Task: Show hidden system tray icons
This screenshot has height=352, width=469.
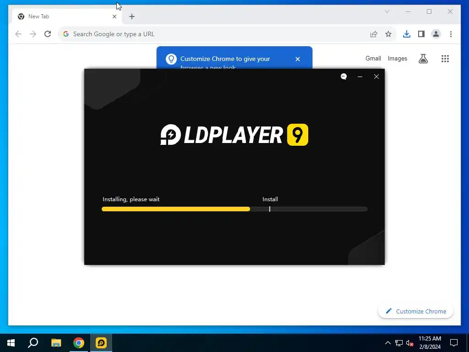Action: [x=387, y=343]
